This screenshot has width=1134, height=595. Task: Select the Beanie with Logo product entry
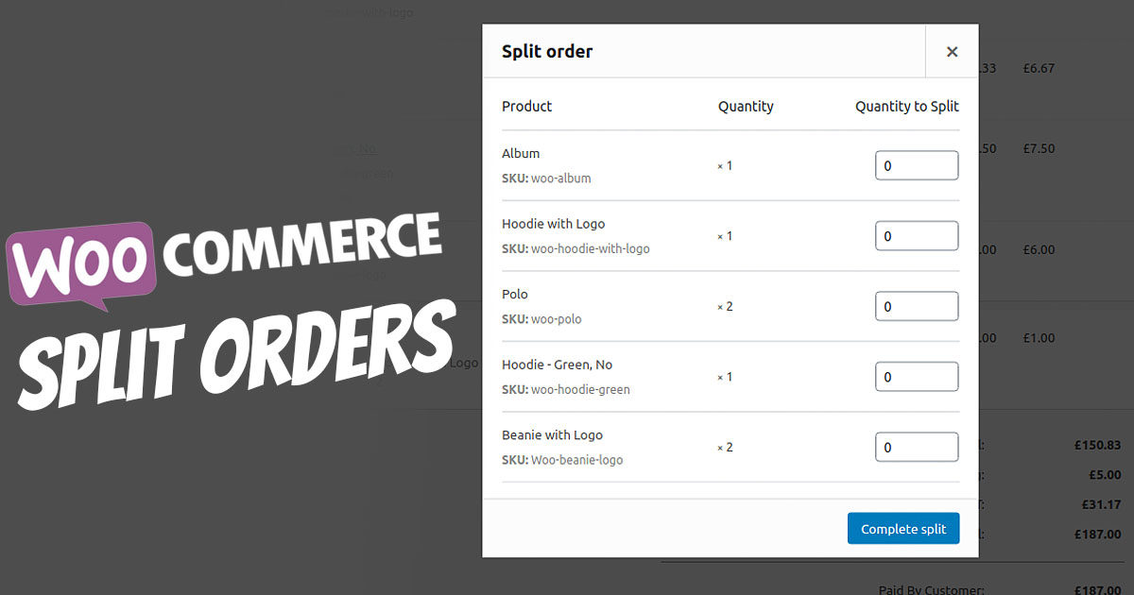pyautogui.click(x=552, y=434)
